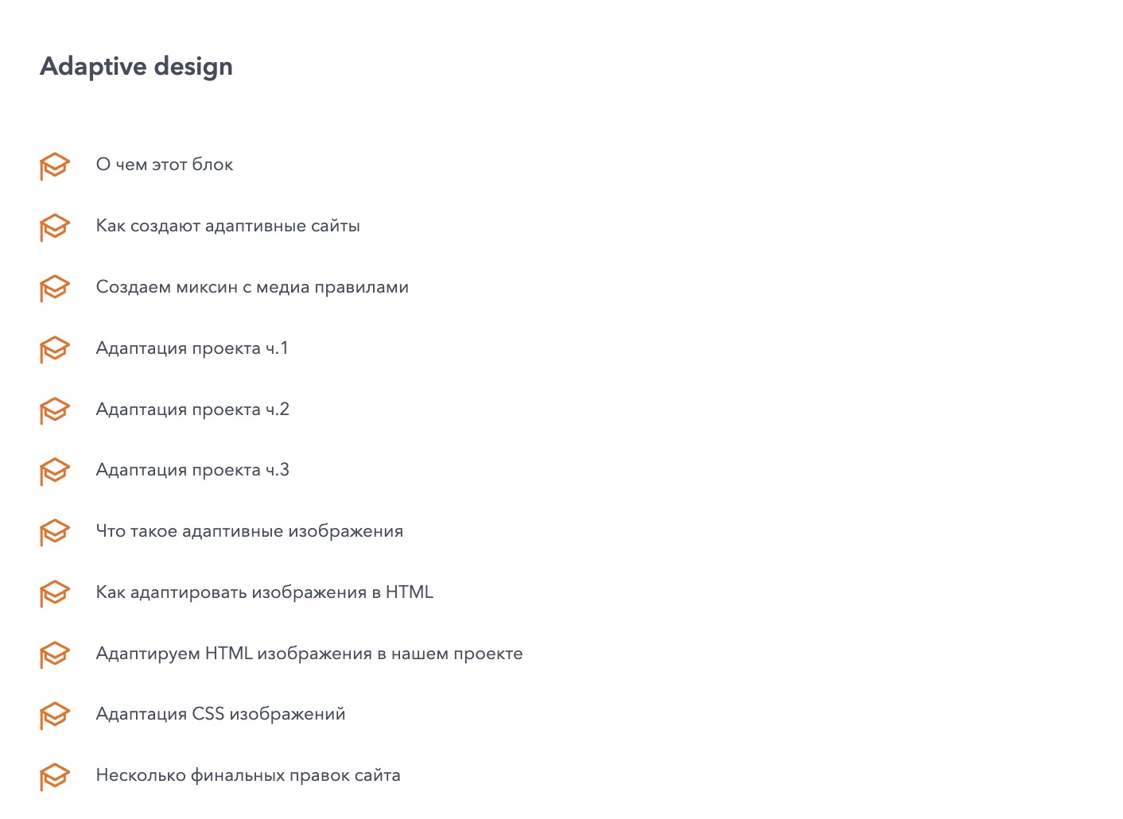Click cap icon beside "Как создают адаптивные сайты"

point(55,227)
